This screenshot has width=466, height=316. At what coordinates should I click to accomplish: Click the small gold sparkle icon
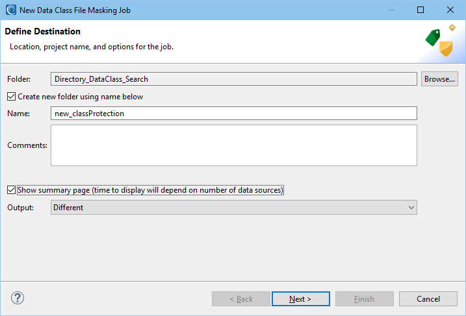(452, 28)
